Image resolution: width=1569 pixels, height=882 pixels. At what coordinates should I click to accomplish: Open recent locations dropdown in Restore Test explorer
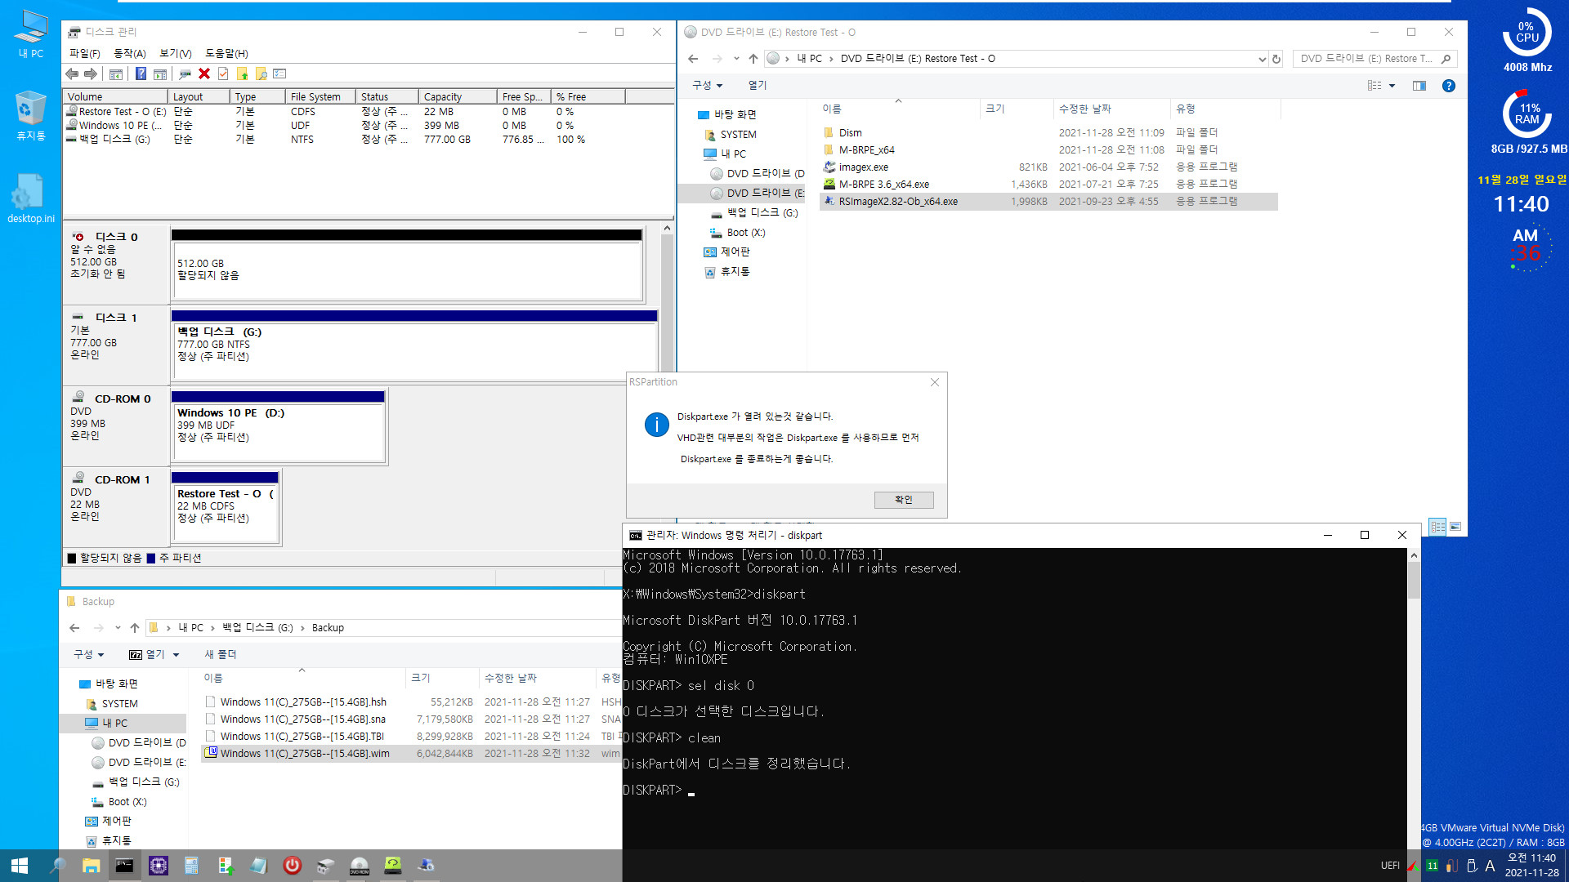point(736,59)
